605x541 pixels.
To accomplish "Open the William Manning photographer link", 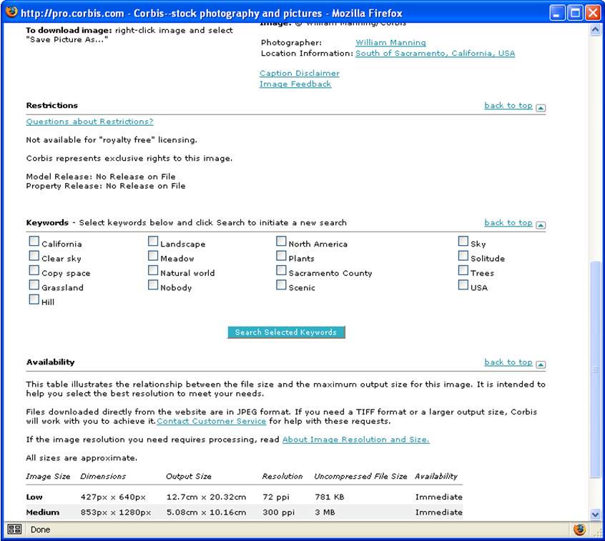I will pyautogui.click(x=390, y=43).
